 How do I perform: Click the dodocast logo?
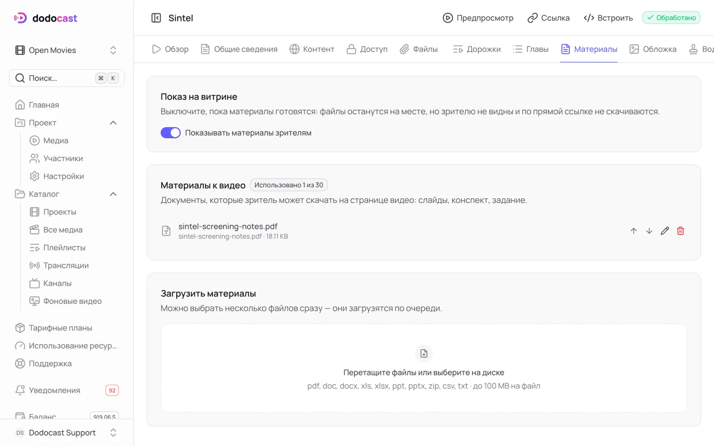[x=46, y=18]
